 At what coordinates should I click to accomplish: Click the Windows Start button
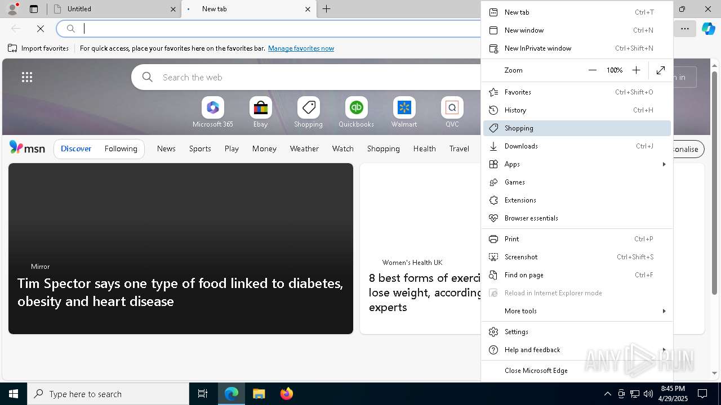pyautogui.click(x=14, y=394)
